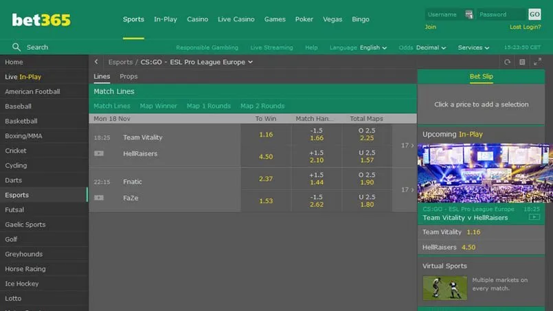Image resolution: width=553 pixels, height=311 pixels.
Task: Select the Match Lines sub-tab
Action: coord(112,106)
